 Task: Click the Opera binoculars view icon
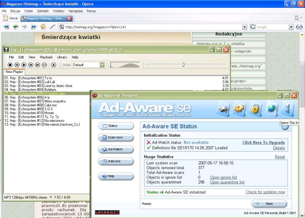click(299, 27)
